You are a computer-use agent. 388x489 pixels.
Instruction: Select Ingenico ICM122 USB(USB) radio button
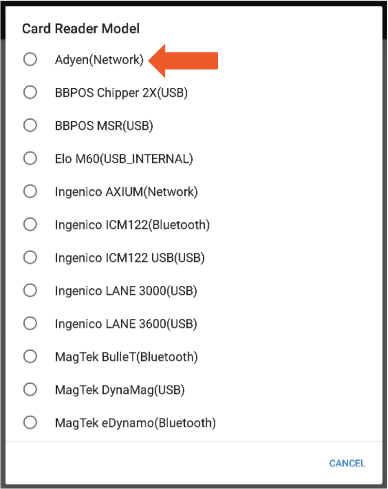30,258
